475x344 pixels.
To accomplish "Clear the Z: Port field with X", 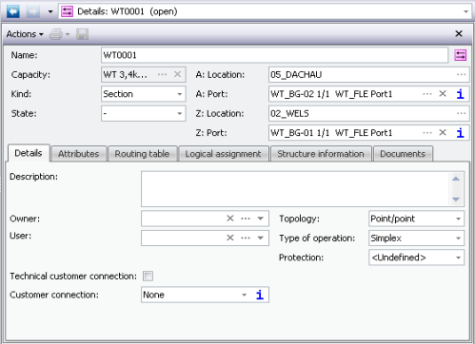I will (443, 133).
